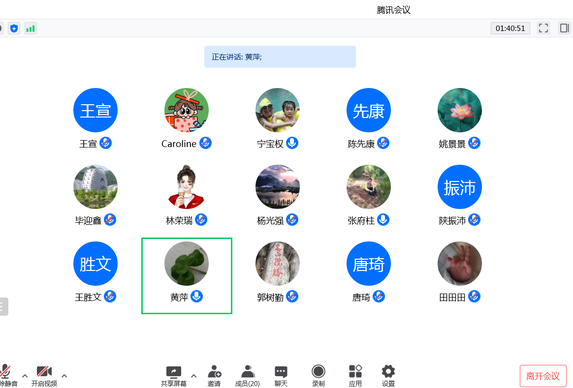Screen dimensions: 573x388
Task: Enter fullscreen mode via the top-right icon
Action: [543, 28]
